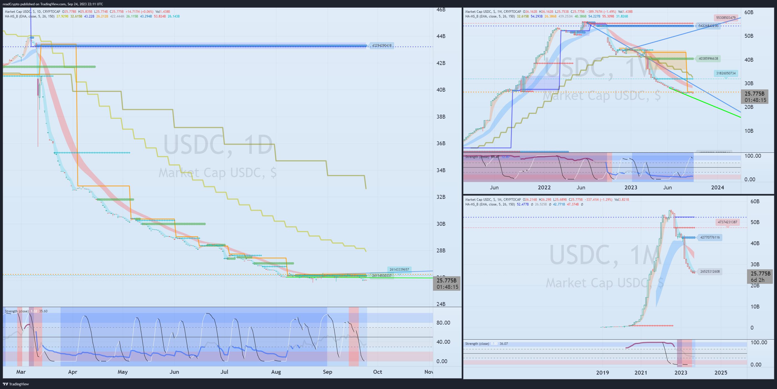The width and height of the screenshot is (777, 389).
Task: Click the 36B tick on the 1D price axis
Action: 441,143
